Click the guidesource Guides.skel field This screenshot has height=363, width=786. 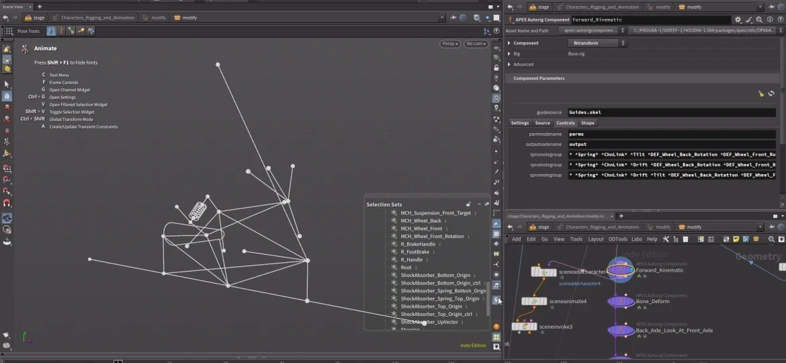coord(672,112)
